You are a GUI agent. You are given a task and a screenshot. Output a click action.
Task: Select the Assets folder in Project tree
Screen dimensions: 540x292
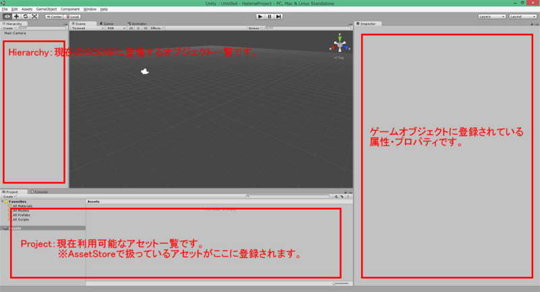[43, 228]
